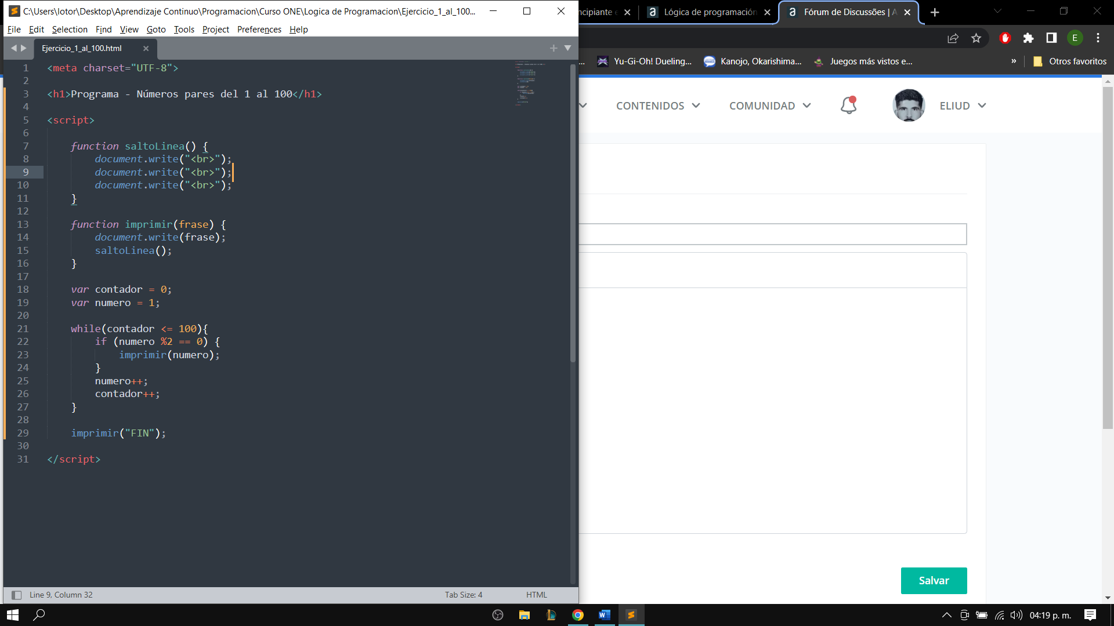
Task: Go to next tab with right arrow
Action: pos(24,48)
